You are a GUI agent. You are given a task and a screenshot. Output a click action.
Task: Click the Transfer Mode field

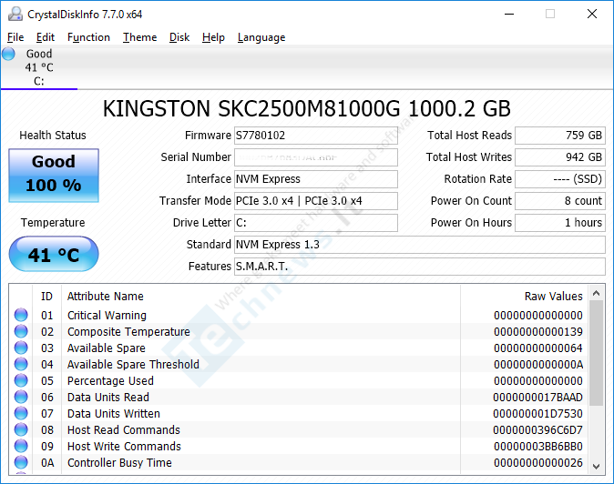(x=316, y=201)
